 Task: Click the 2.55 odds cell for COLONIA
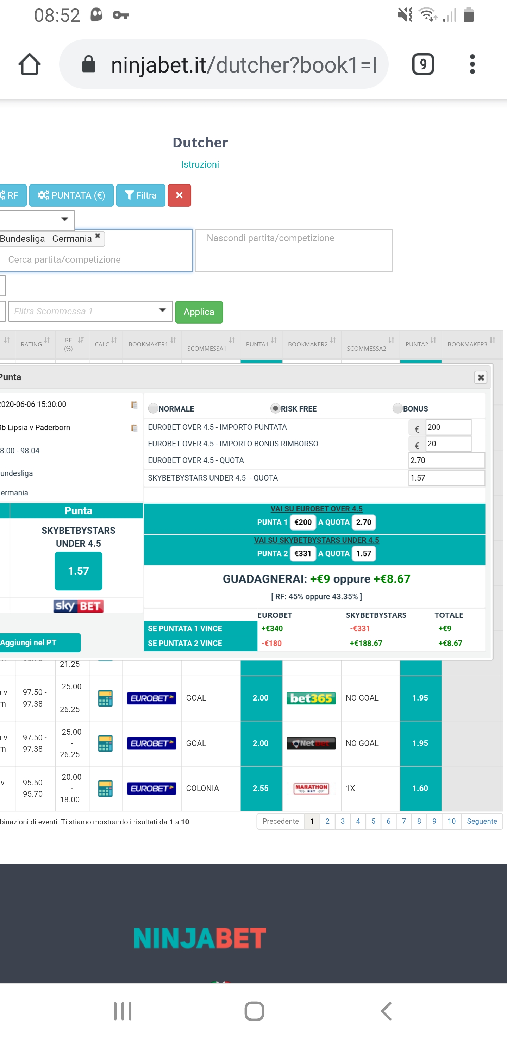tap(261, 789)
